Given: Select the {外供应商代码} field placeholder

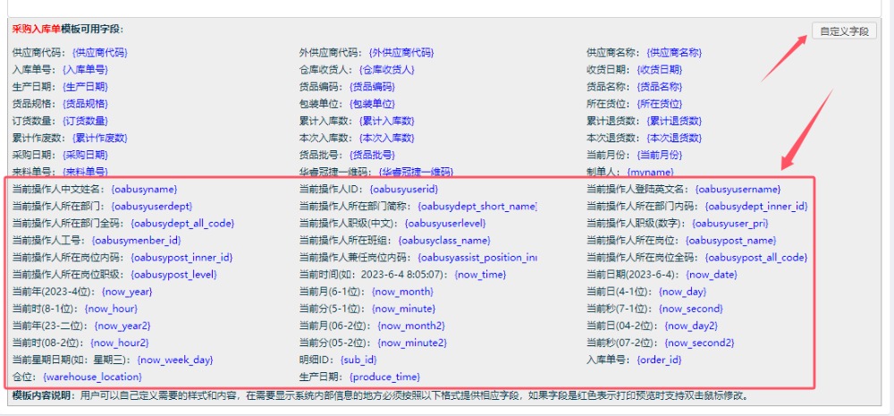Looking at the screenshot, I should point(401,53).
